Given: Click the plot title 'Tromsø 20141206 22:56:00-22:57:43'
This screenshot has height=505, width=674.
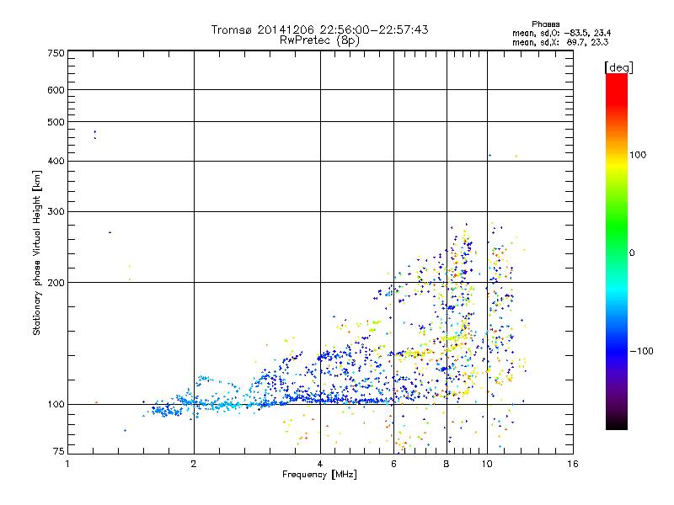Looking at the screenshot, I should coord(319,29).
